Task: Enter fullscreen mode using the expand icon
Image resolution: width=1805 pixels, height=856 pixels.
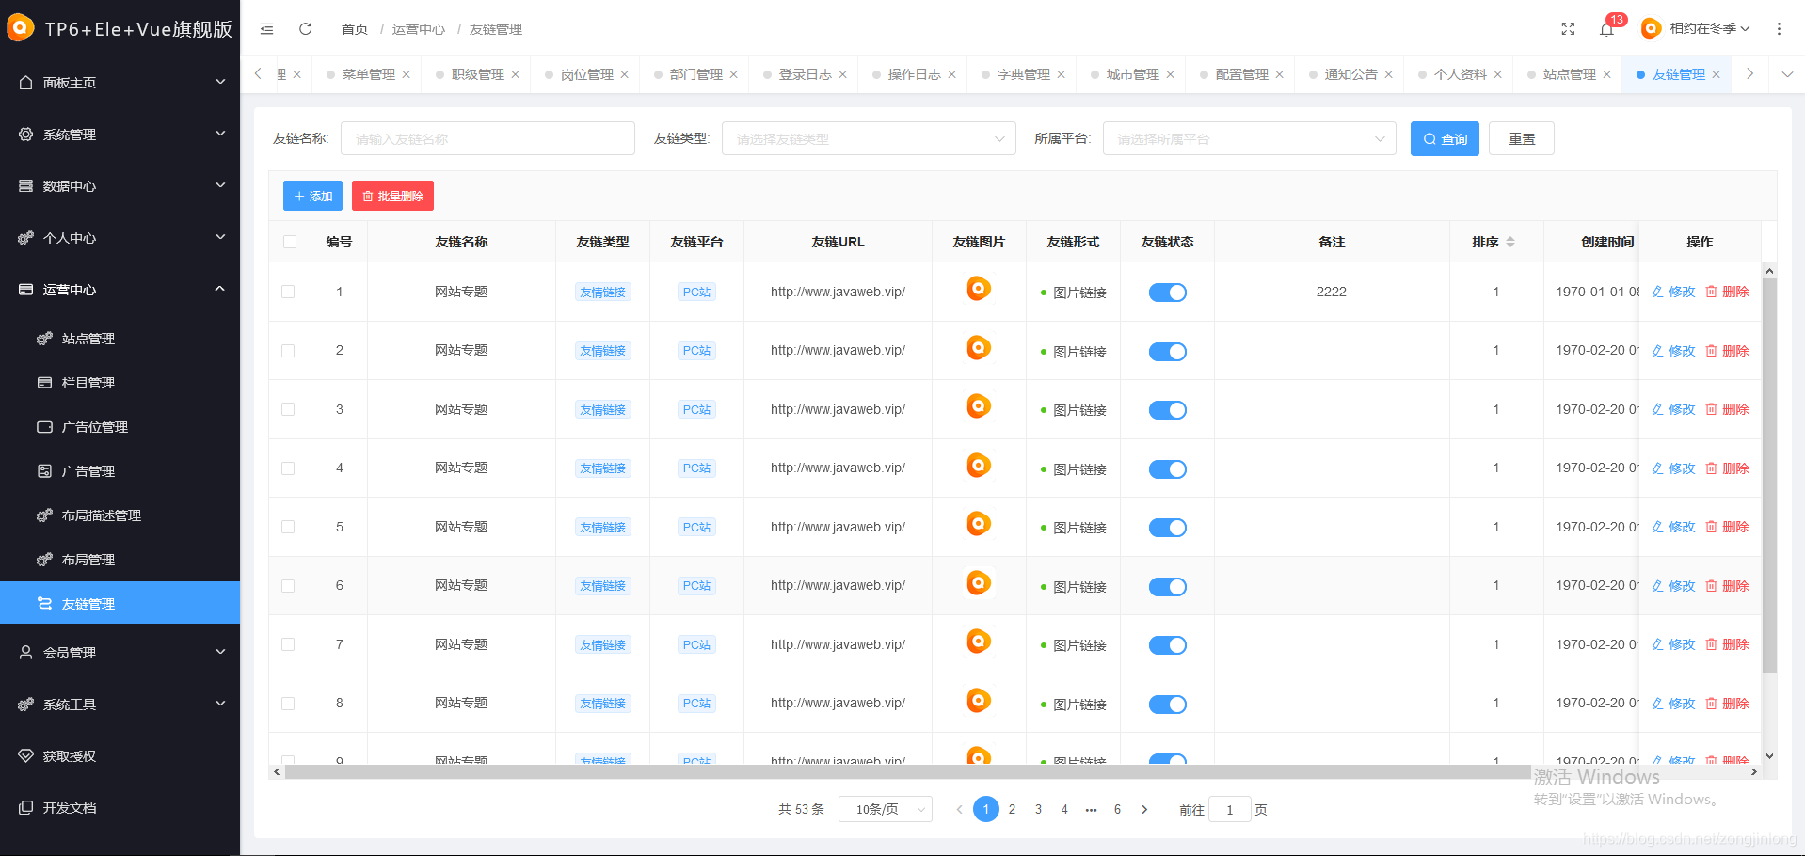Action: [1568, 29]
